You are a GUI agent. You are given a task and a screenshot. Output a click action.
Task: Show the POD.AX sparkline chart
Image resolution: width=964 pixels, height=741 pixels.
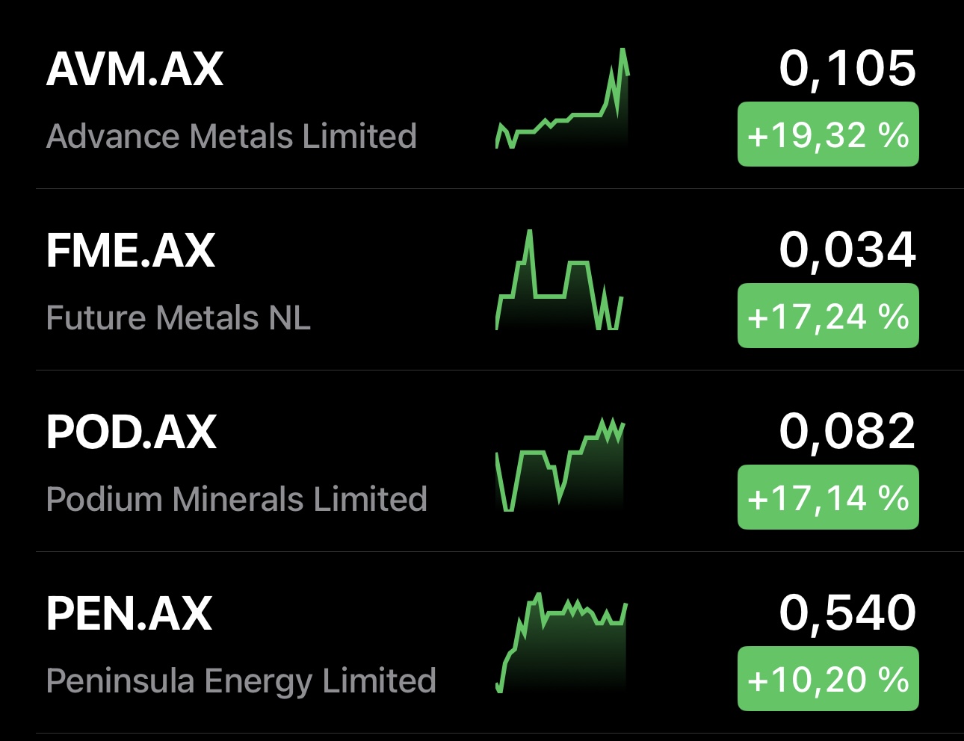pyautogui.click(x=560, y=465)
